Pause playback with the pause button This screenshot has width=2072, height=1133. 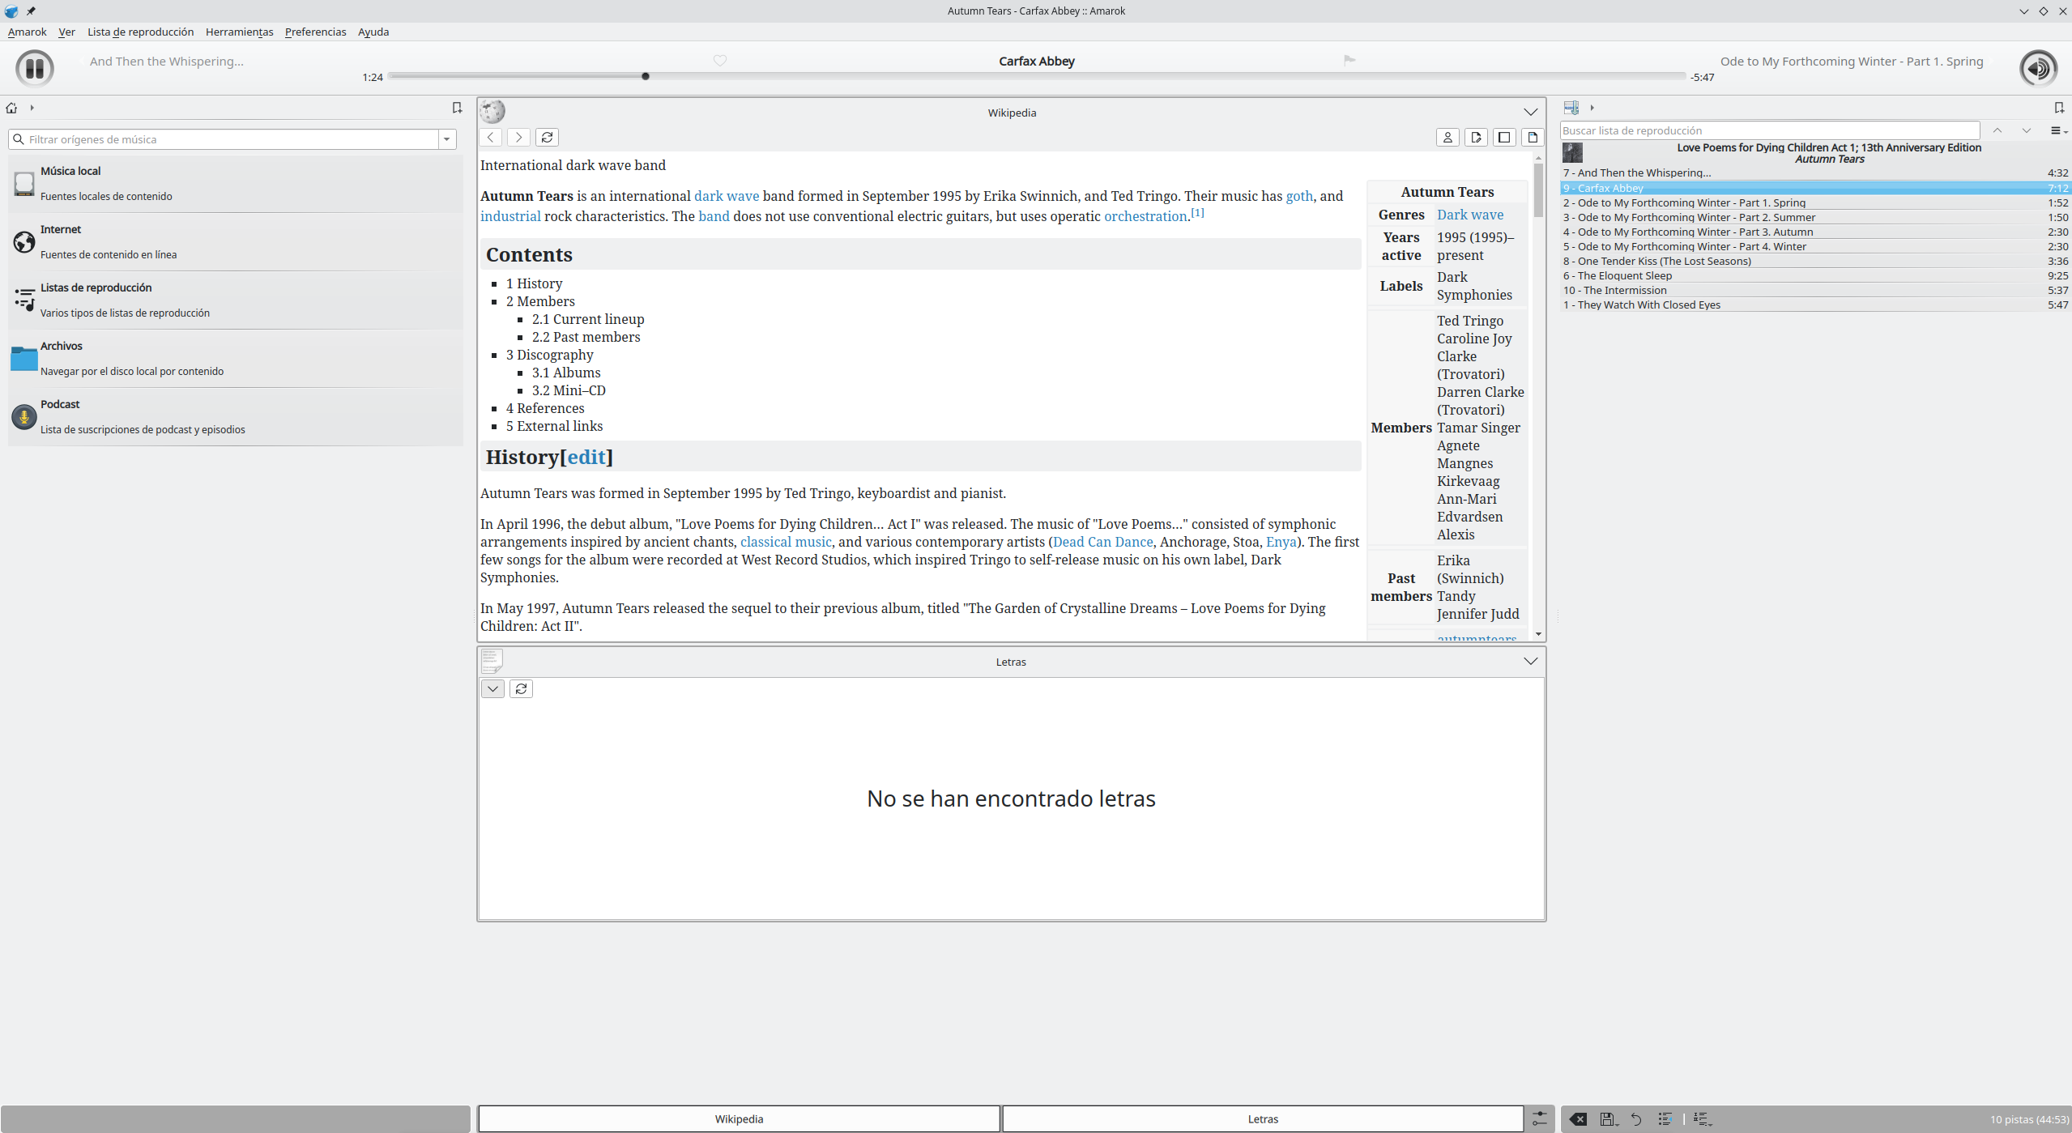click(35, 68)
